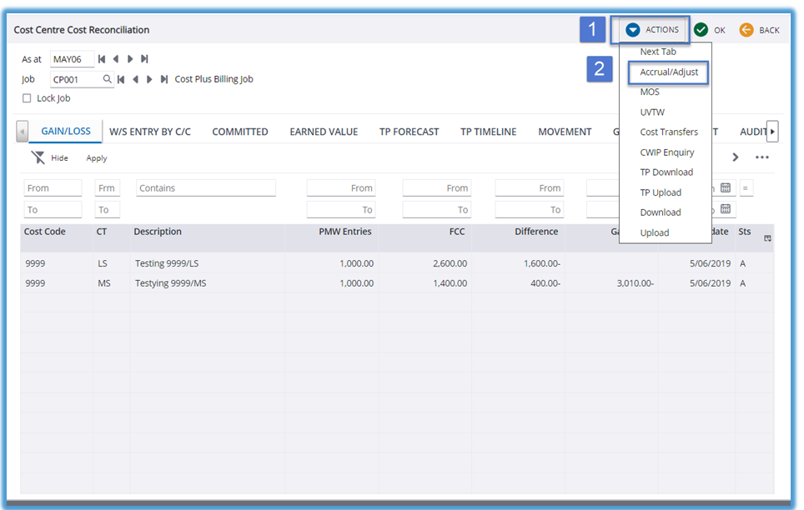Step to next Job record arrow

[x=149, y=79]
